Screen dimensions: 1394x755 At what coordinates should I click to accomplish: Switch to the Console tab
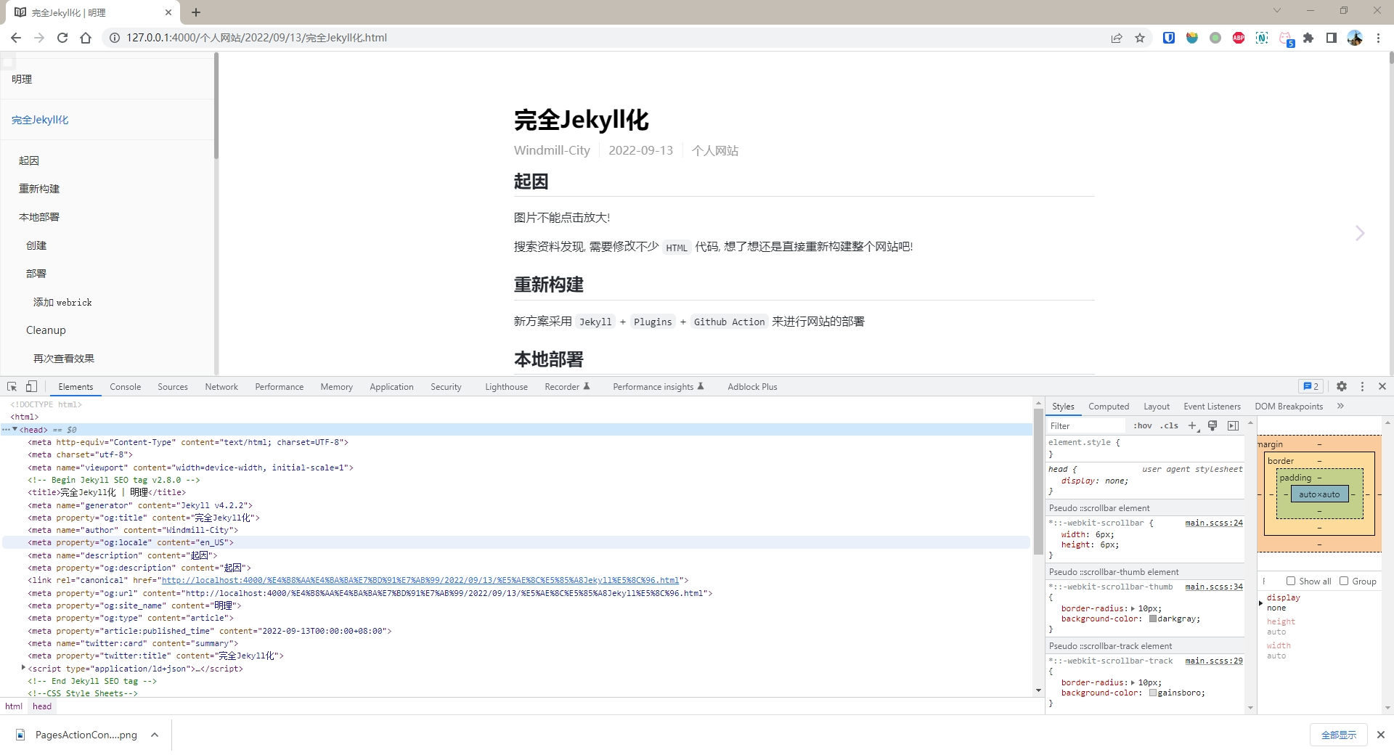pyautogui.click(x=125, y=387)
